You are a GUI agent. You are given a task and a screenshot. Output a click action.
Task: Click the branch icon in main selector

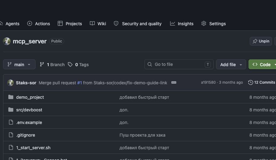click(10, 64)
